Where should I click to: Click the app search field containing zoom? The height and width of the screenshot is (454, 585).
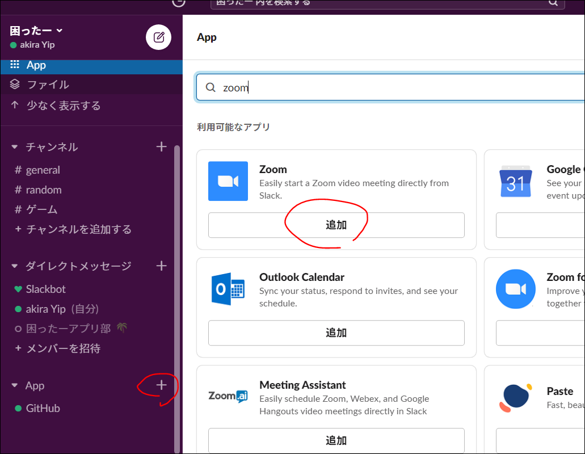pos(390,87)
